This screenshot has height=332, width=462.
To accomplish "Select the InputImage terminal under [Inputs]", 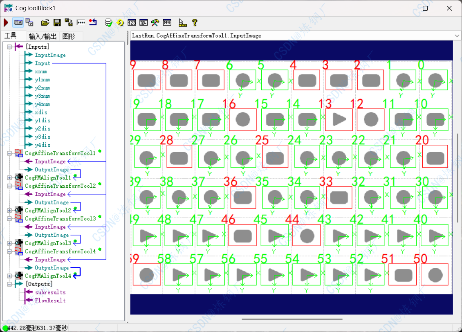I will click(50, 55).
